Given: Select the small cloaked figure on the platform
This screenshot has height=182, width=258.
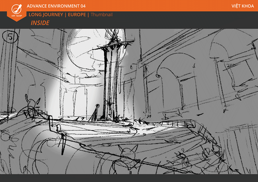Looking at the screenshot, I should point(96,113).
